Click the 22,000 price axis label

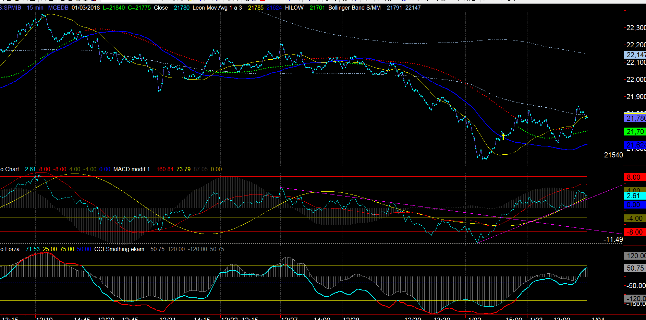(x=636, y=80)
